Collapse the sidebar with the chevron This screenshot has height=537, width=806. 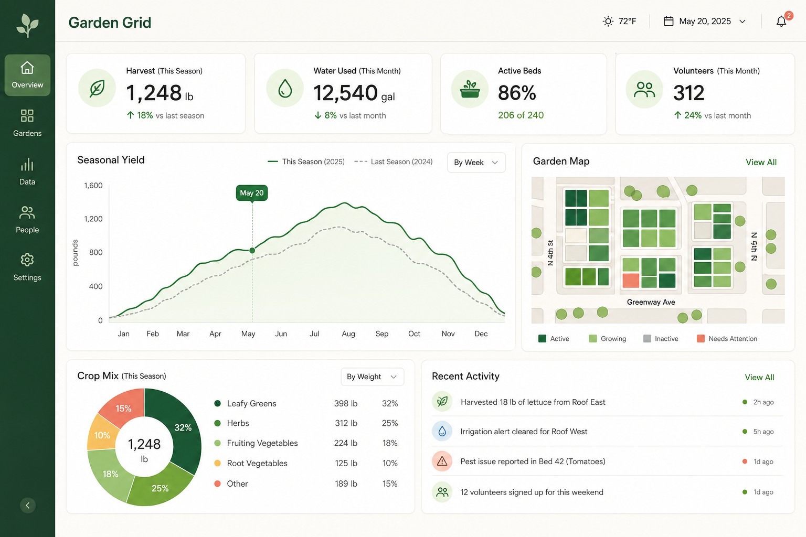[x=28, y=505]
